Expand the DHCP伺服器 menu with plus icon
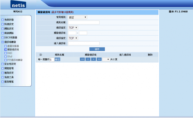 point(3,37)
